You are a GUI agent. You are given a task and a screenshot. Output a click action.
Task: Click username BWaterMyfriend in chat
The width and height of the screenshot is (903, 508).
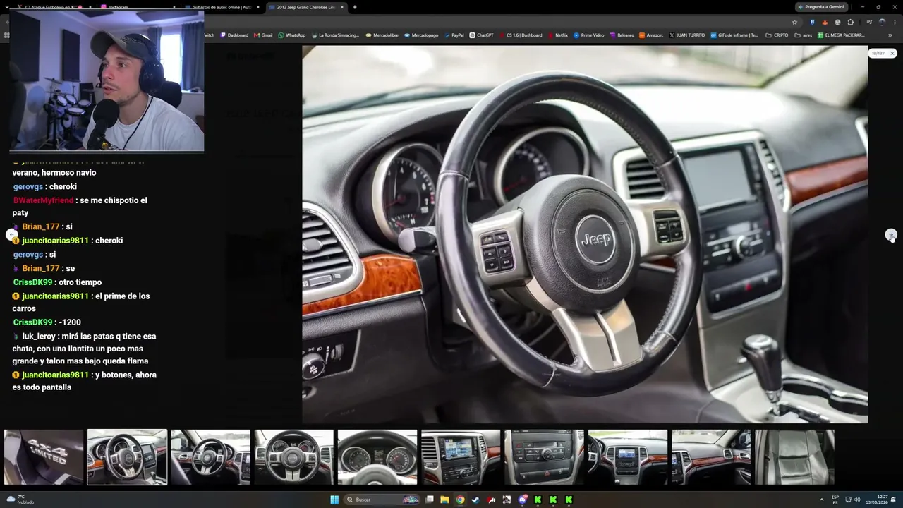44,200
